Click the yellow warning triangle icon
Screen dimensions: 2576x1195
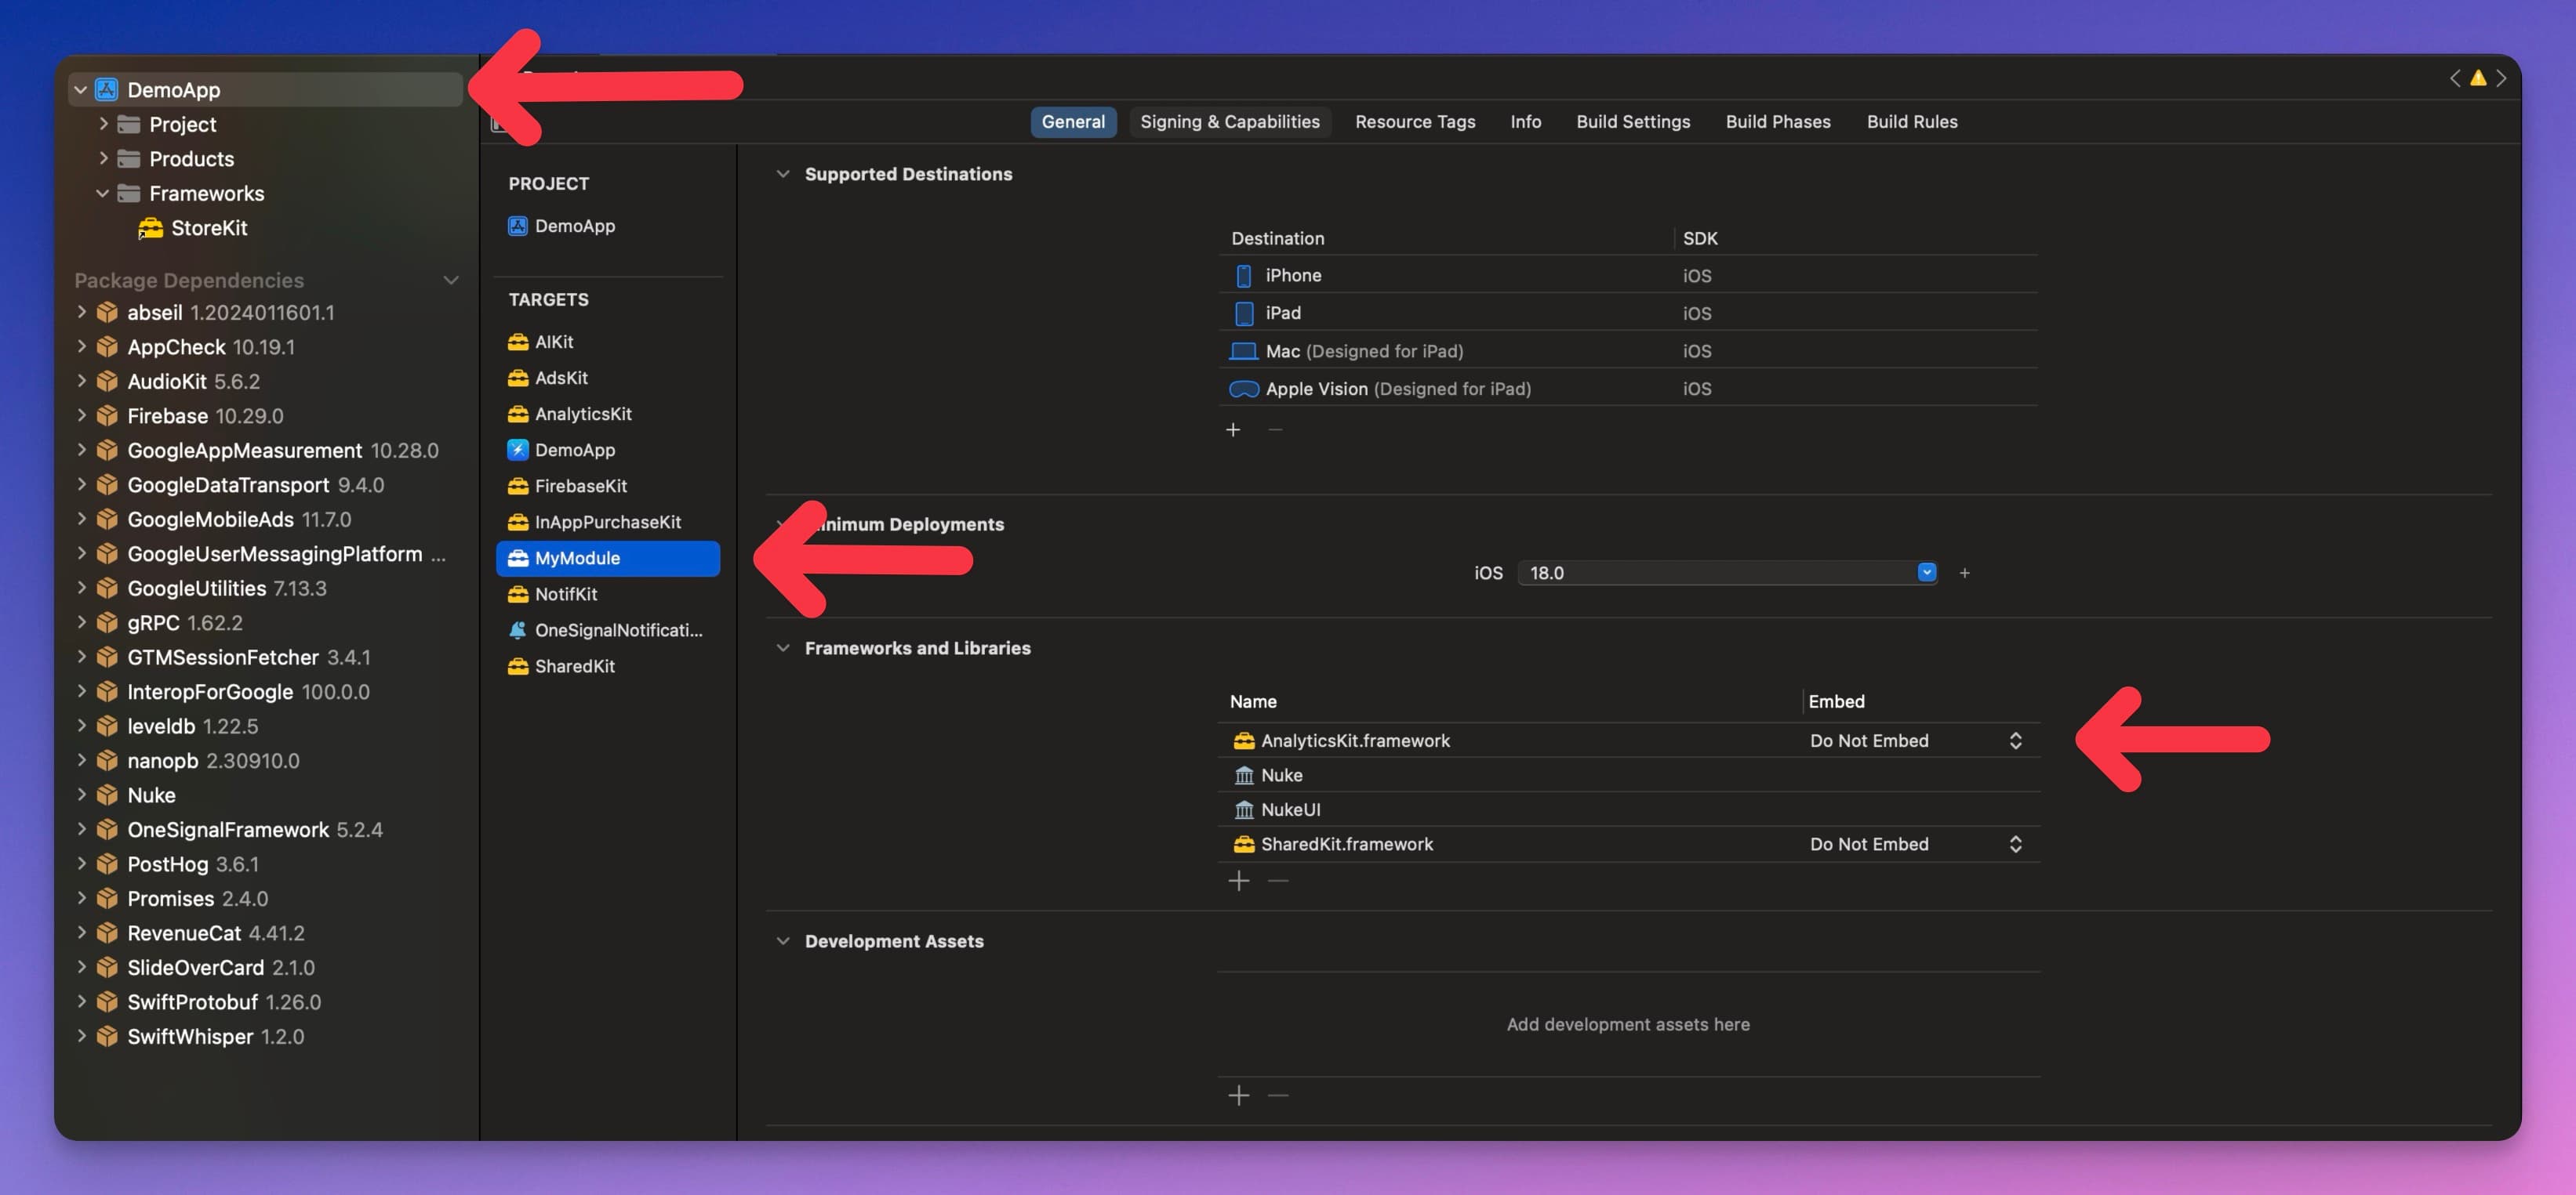(x=2478, y=78)
